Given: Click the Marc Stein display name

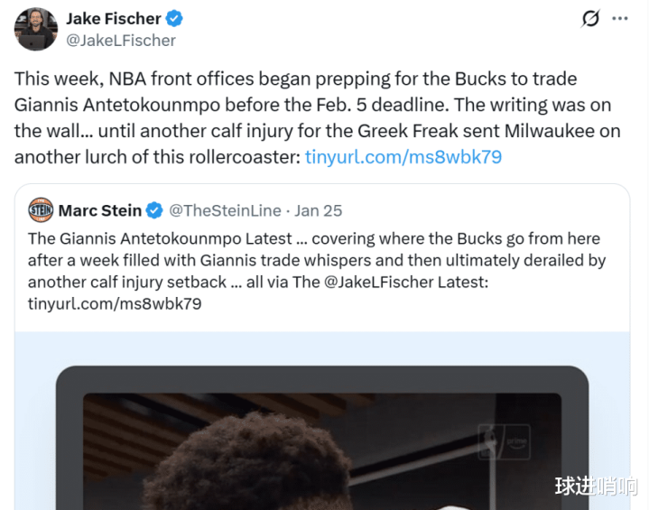Looking at the screenshot, I should pyautogui.click(x=99, y=210).
